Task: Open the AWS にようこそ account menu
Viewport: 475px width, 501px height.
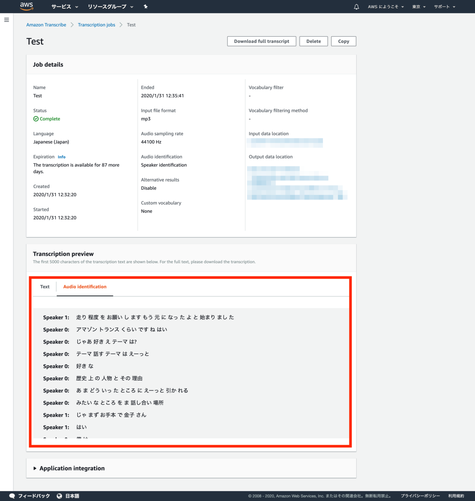Action: coord(386,7)
